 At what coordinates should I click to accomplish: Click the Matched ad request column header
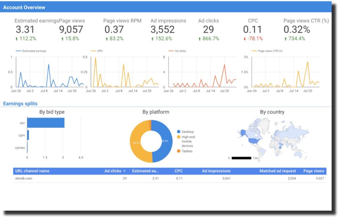tap(278, 171)
